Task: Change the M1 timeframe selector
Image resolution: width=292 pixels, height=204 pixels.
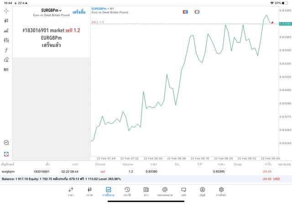Action: [x=6, y=70]
